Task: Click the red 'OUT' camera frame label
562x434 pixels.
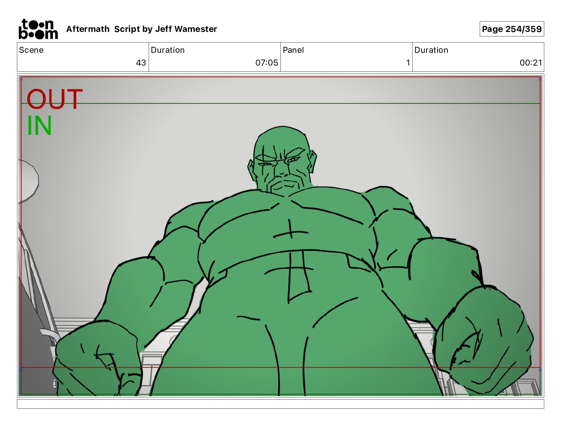Action: point(55,99)
